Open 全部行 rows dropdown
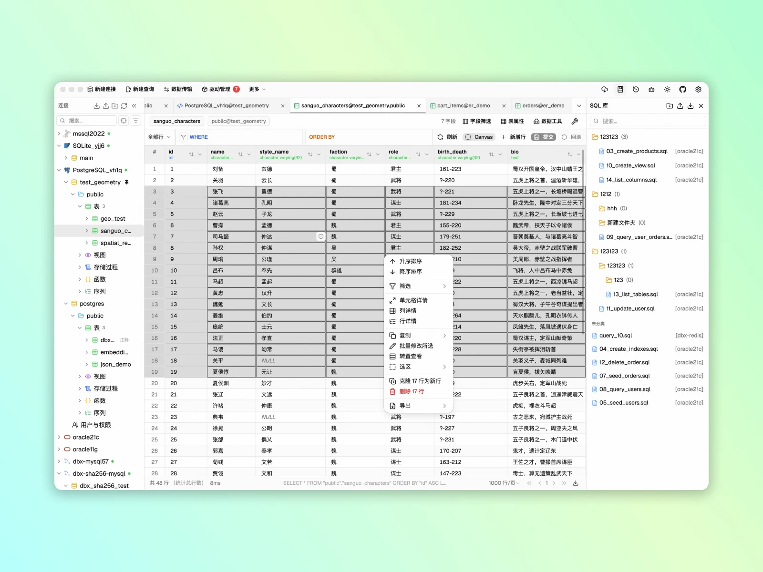763x572 pixels. pyautogui.click(x=159, y=137)
